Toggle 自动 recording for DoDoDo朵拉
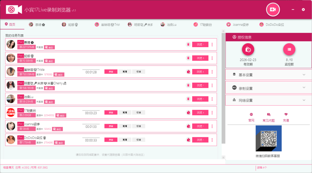Screen dimensions: 312x173 59,143
